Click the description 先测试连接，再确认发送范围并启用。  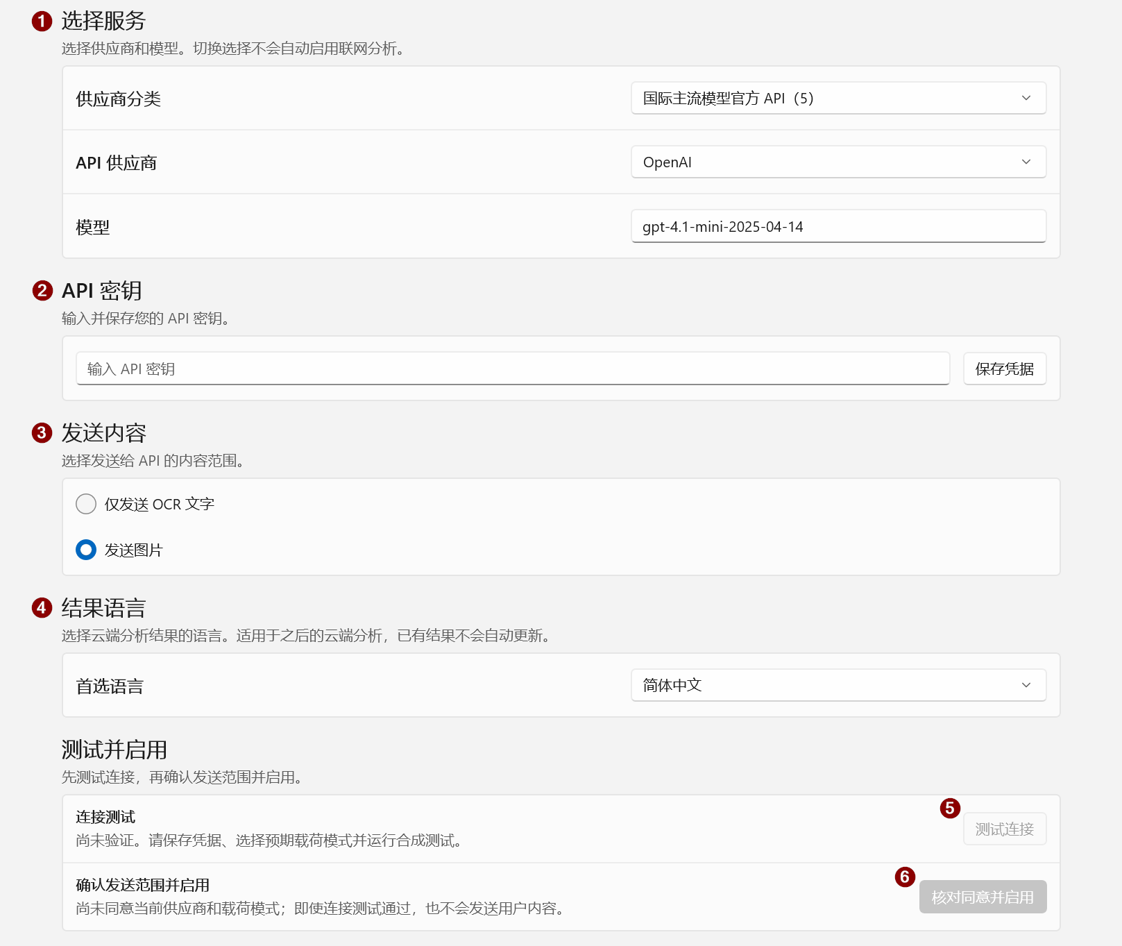tap(182, 777)
